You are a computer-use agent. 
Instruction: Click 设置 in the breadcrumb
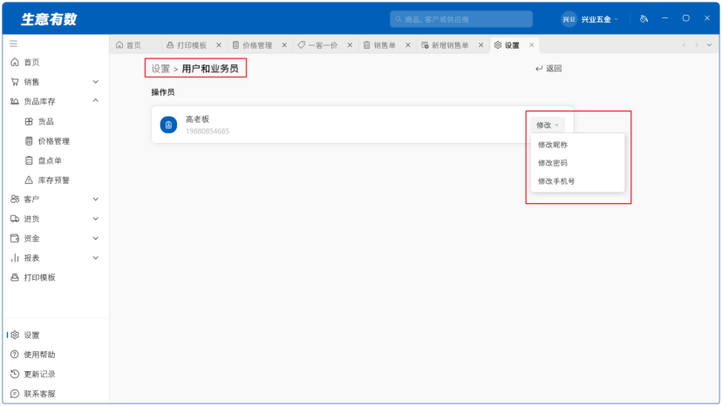click(160, 69)
